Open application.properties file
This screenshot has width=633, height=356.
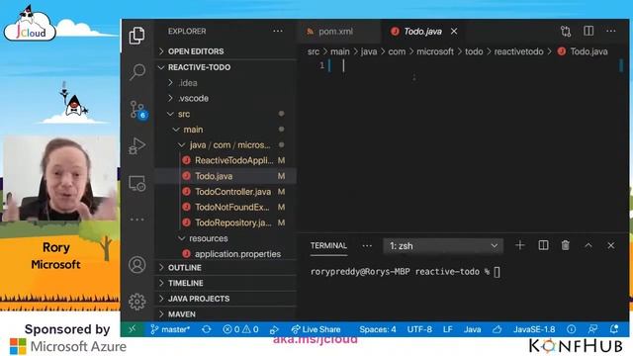click(x=226, y=254)
